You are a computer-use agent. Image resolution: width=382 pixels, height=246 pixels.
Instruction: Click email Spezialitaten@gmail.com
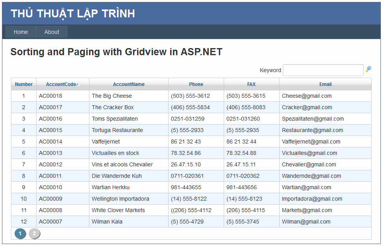coord(313,119)
